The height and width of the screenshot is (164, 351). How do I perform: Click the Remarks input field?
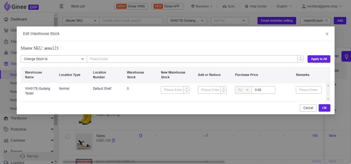[309, 90]
